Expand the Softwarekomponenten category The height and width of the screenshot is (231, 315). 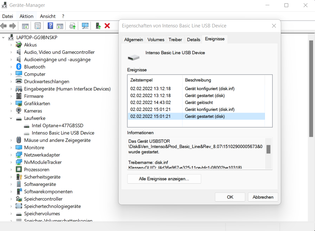click(11, 192)
